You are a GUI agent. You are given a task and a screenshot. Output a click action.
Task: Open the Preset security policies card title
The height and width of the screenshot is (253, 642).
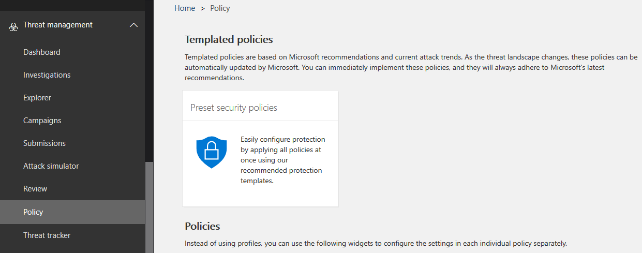[x=234, y=108]
